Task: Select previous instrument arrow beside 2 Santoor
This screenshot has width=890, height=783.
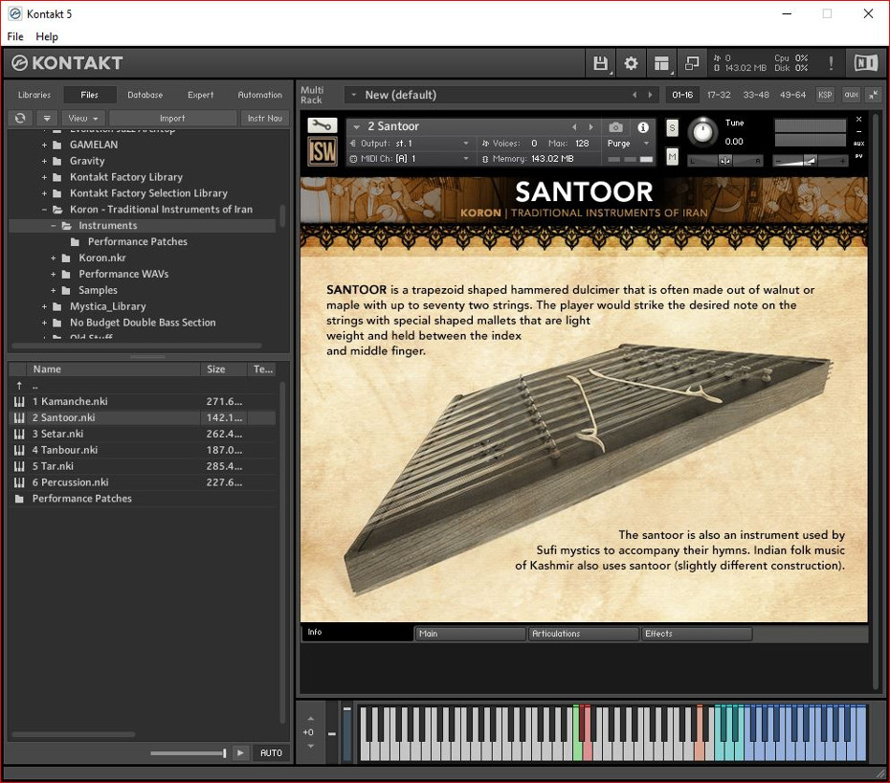Action: pyautogui.click(x=574, y=126)
